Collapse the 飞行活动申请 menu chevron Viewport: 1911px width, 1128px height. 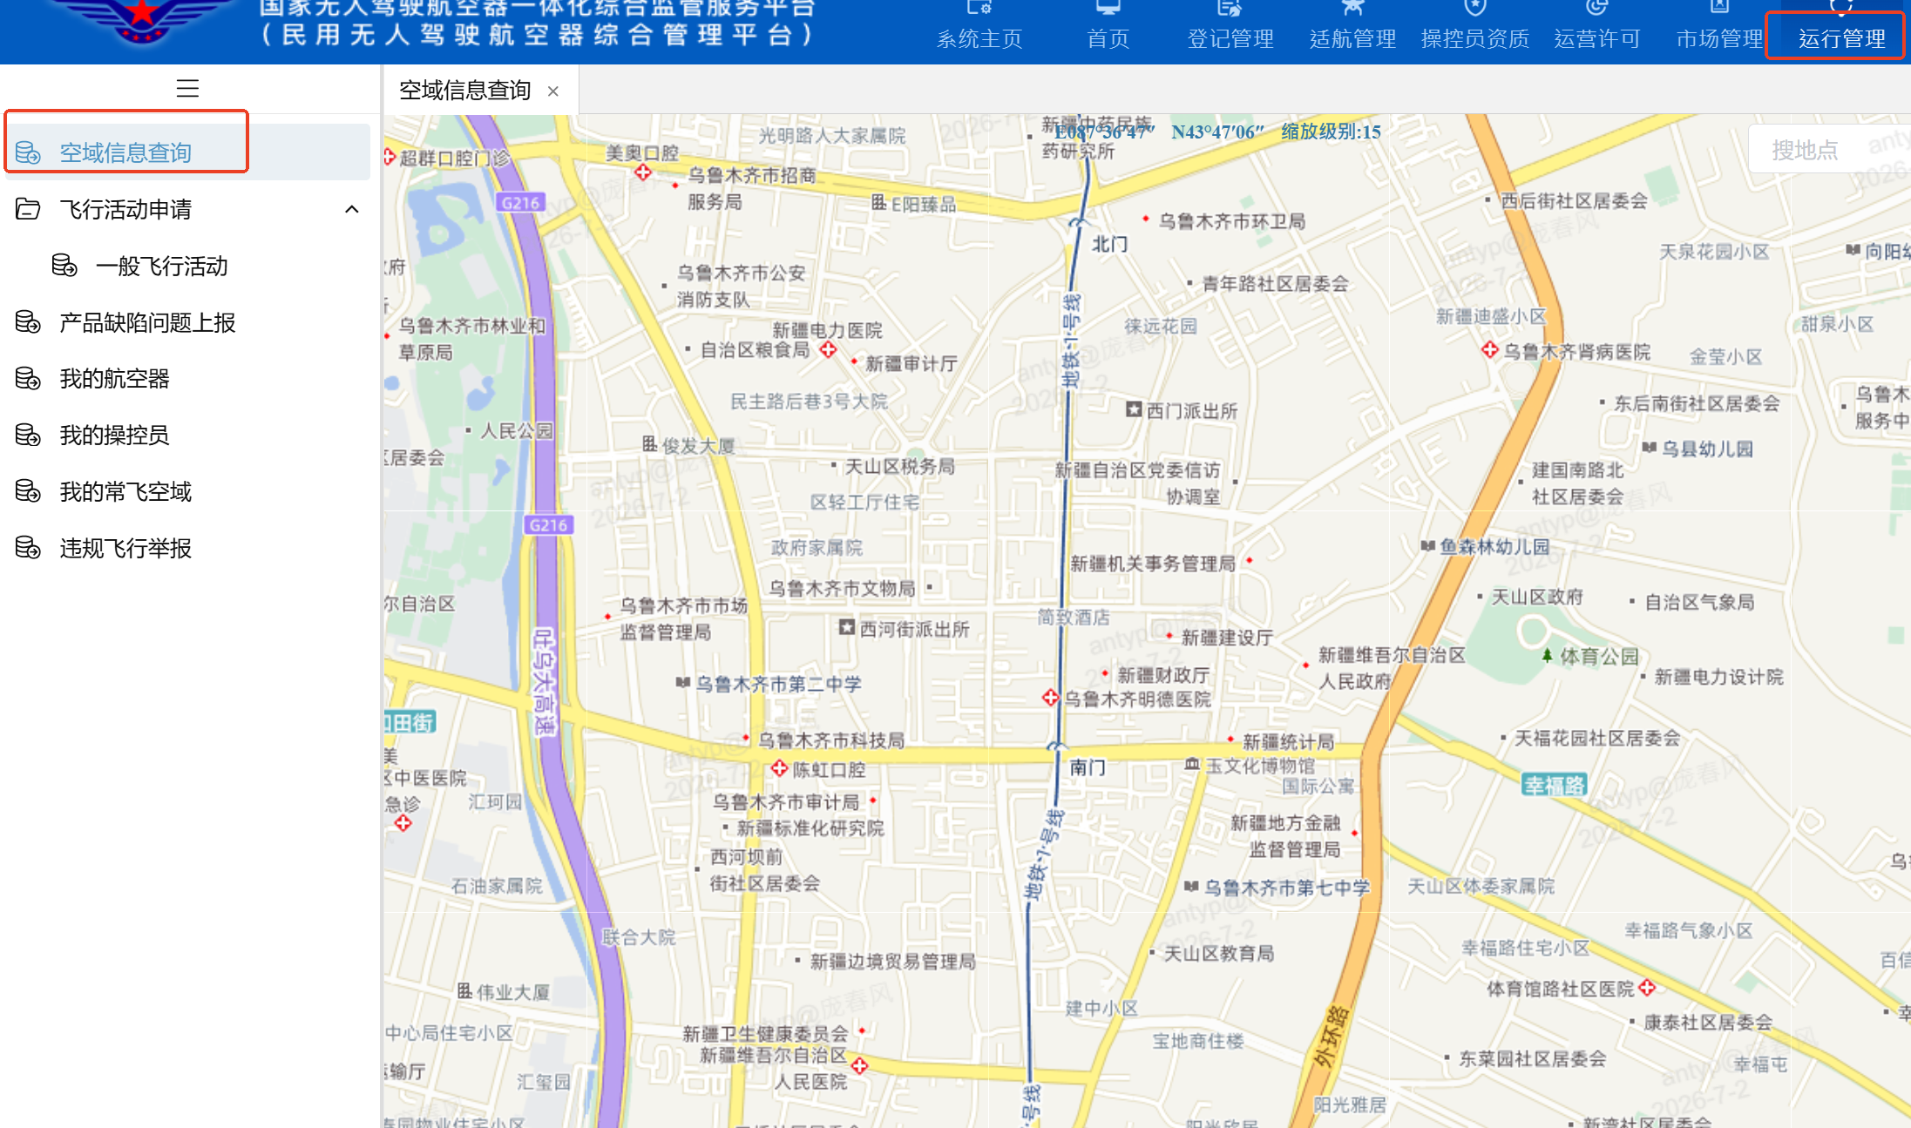(352, 209)
